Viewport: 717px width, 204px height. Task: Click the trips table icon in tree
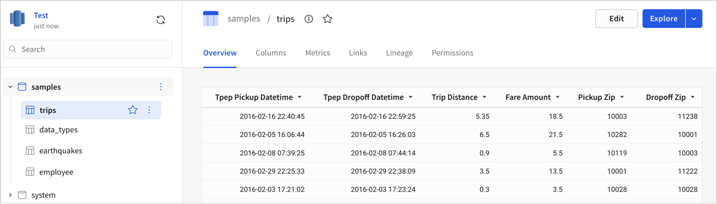point(30,110)
